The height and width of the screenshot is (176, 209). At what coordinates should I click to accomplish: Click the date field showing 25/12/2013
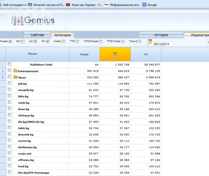point(163,44)
